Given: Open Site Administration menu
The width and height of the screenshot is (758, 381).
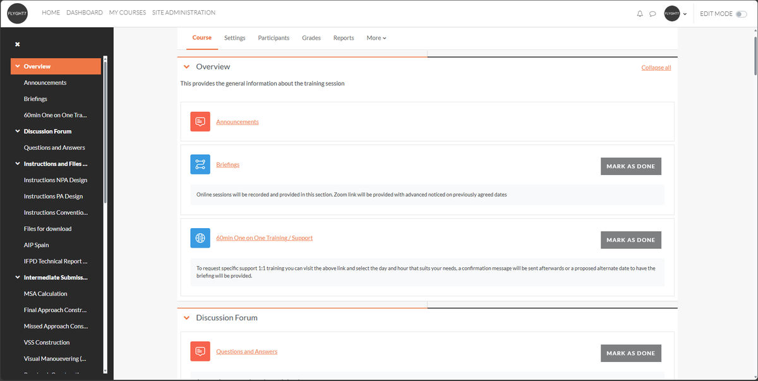Looking at the screenshot, I should [184, 13].
